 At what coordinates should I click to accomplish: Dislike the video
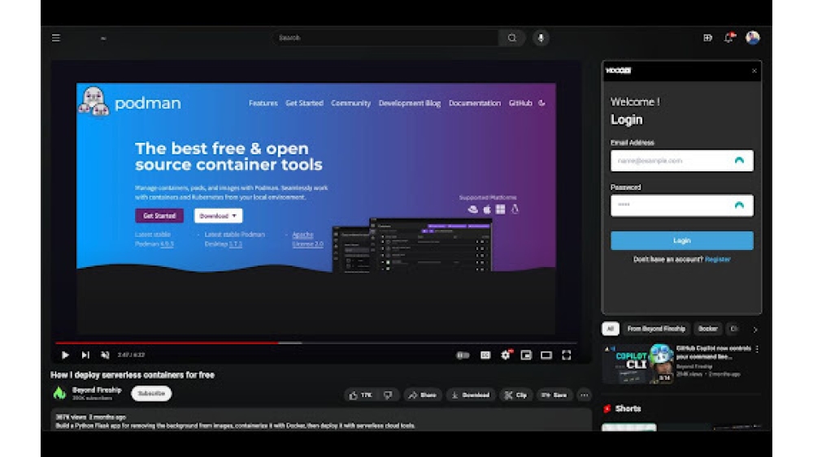(388, 394)
